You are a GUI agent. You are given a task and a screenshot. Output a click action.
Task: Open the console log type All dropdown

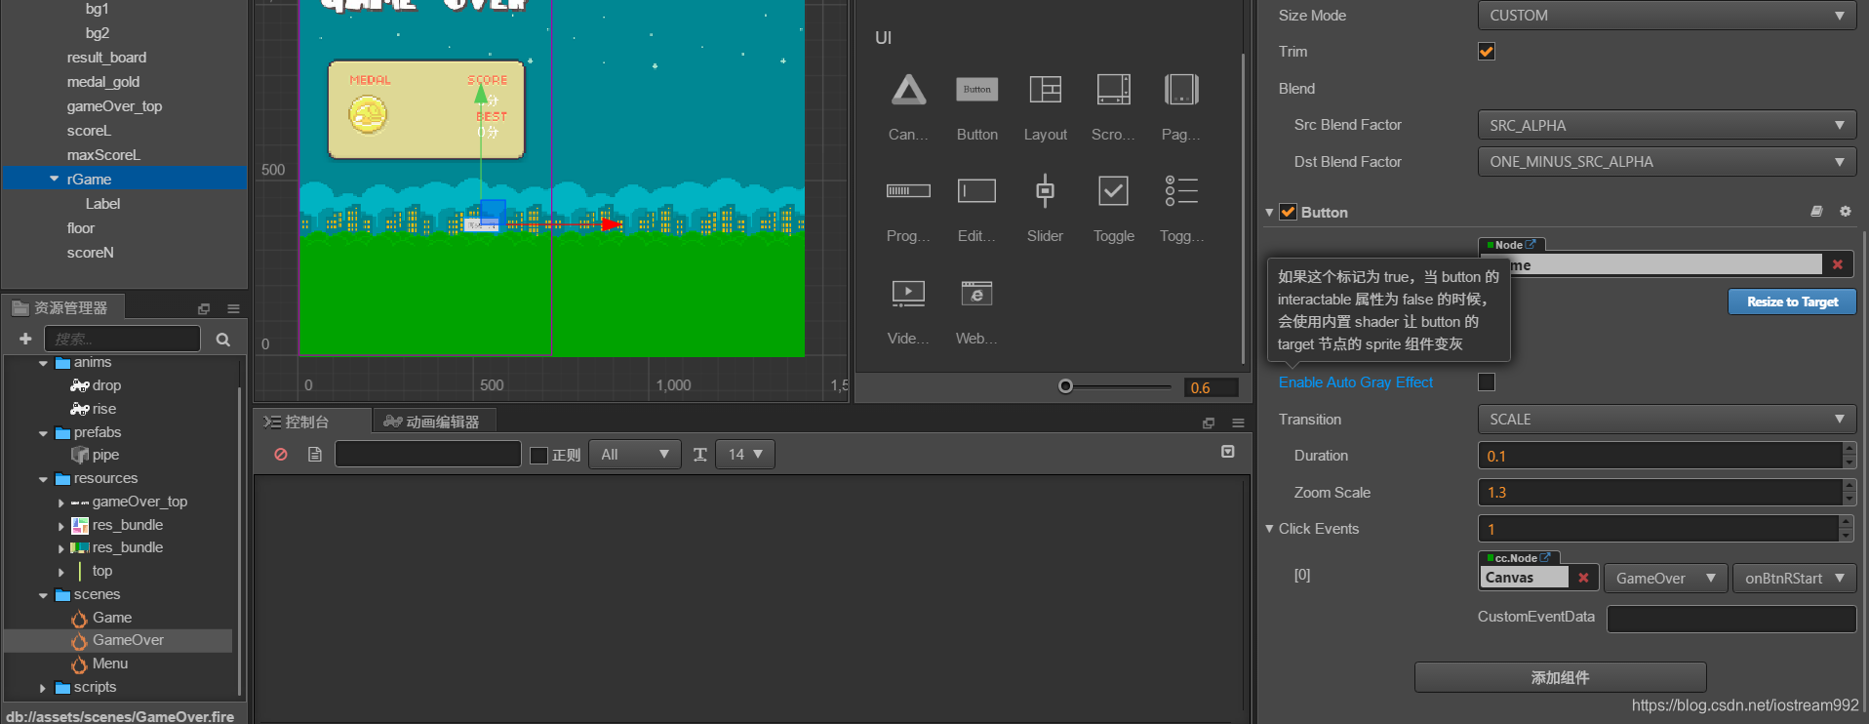click(635, 455)
